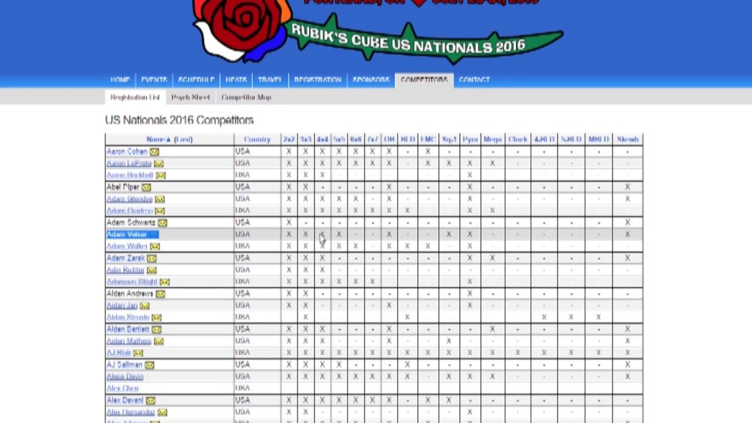752x423 pixels.
Task: Click the email icon next to Aidan Jan
Action: pyautogui.click(x=145, y=305)
